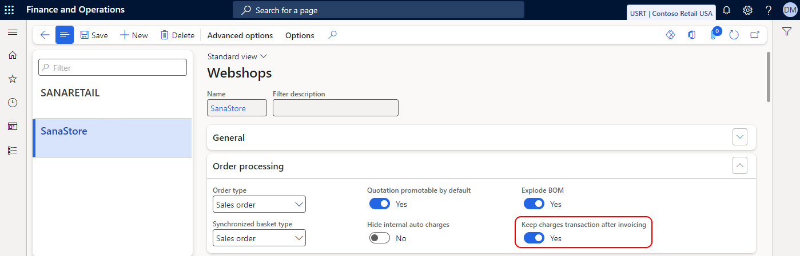
Task: Toggle the list view button
Action: click(x=65, y=35)
